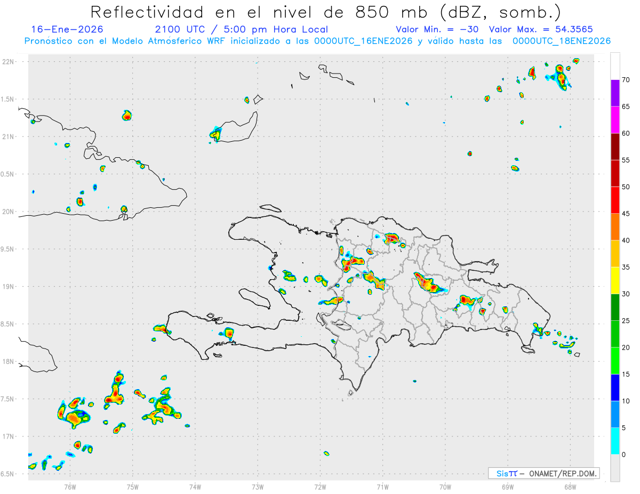Click the colorbar label '10'
This screenshot has height=494, width=640.
[x=626, y=401]
